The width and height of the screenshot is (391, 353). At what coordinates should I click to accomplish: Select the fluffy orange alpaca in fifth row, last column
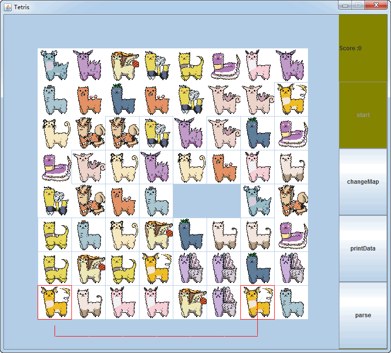pos(291,201)
